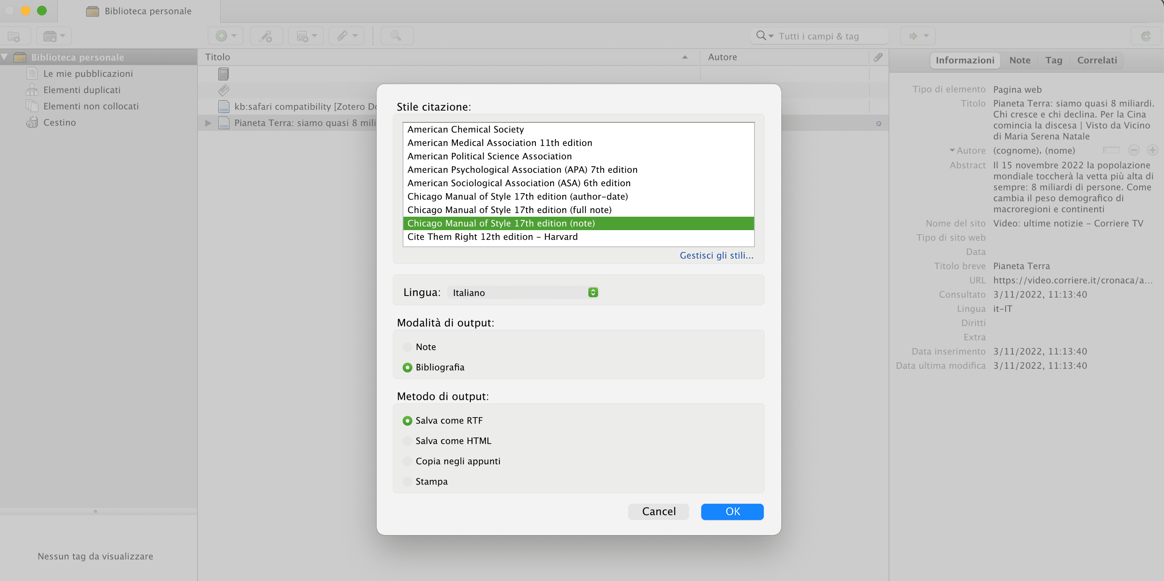Sort by the Autore column header
This screenshot has height=581, width=1164.
[x=784, y=57]
